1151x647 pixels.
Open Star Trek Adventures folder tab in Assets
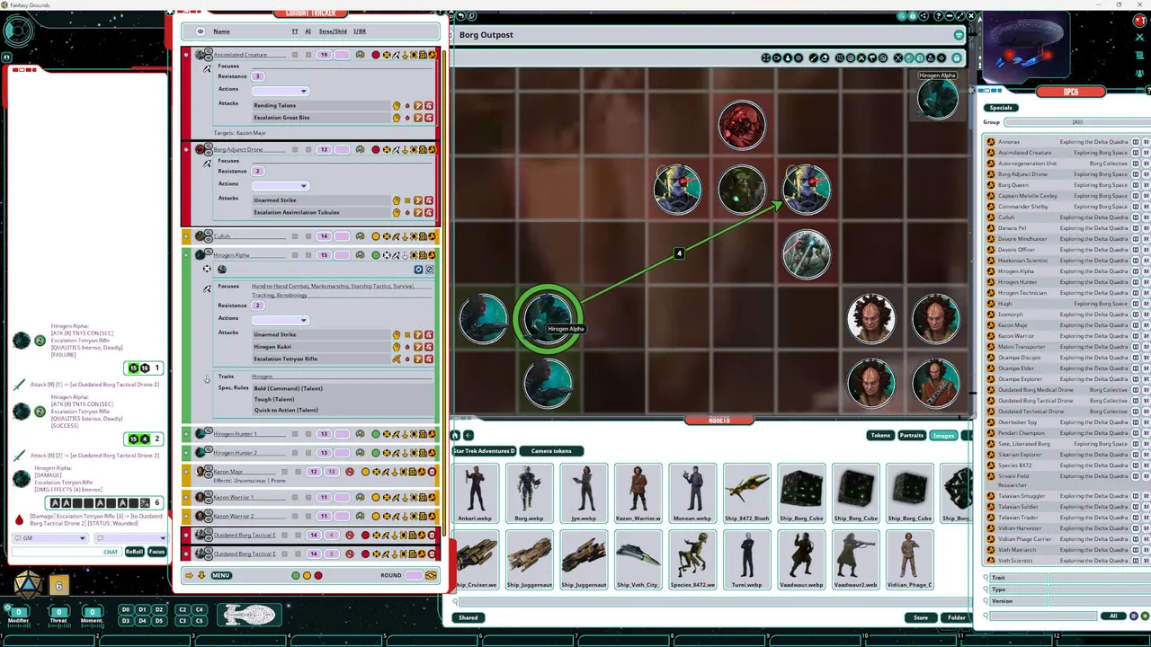tap(484, 451)
